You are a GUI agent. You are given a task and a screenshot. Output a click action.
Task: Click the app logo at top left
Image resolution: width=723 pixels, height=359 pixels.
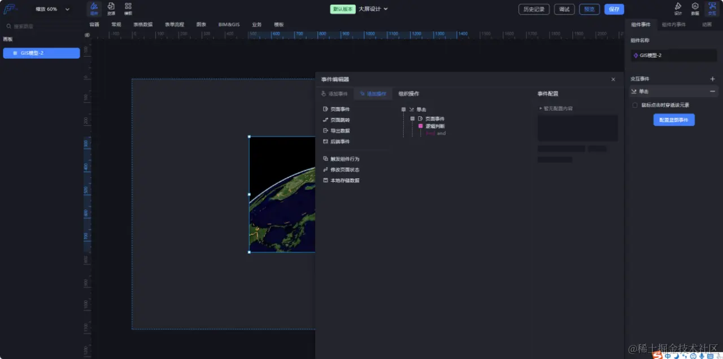9,9
